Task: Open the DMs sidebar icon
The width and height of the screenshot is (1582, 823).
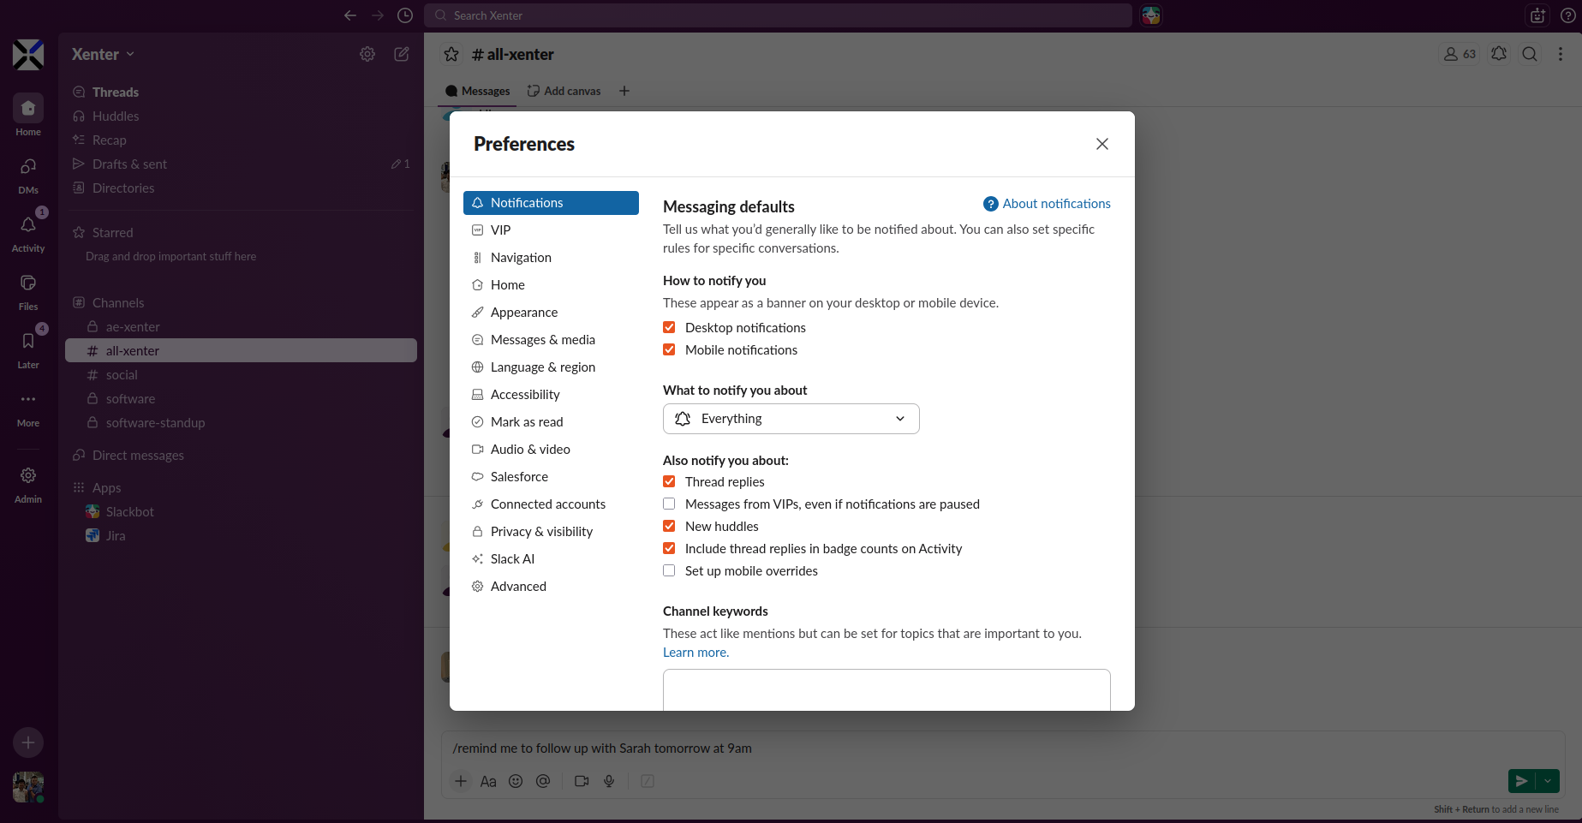Action: 28,167
